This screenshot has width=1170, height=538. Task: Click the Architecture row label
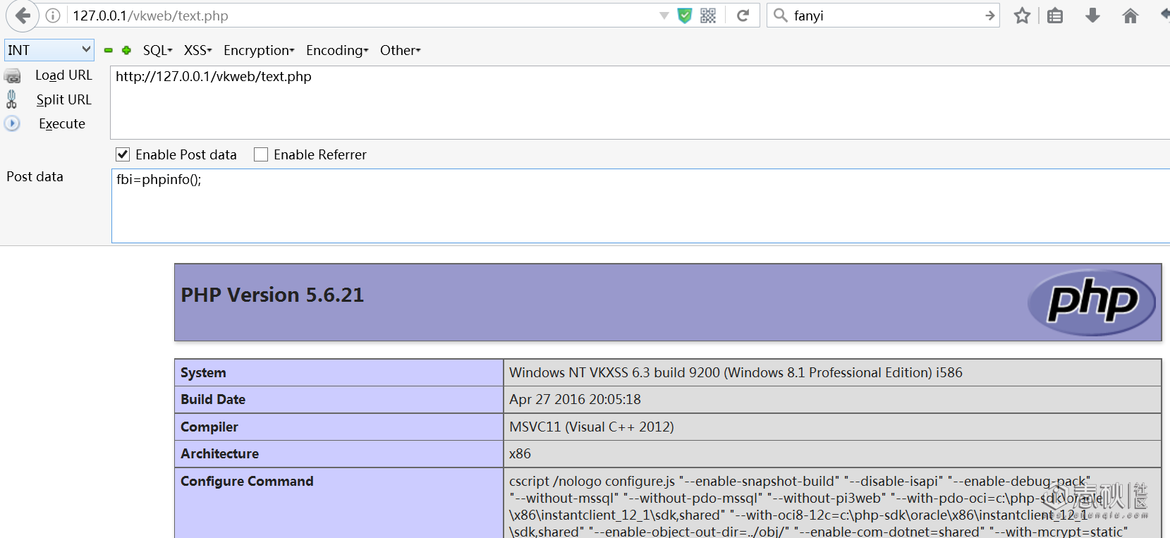click(x=219, y=453)
